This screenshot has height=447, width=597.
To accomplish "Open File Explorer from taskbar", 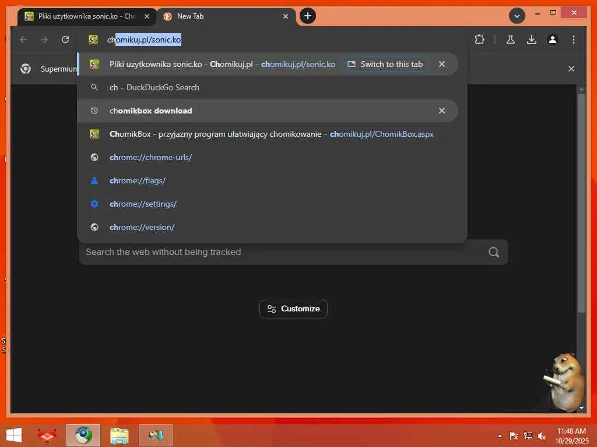I will [119, 435].
